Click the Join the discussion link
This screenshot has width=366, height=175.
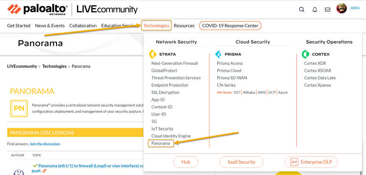[45, 144]
